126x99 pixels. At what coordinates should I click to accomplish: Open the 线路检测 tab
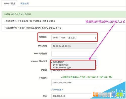[x=24, y=4]
